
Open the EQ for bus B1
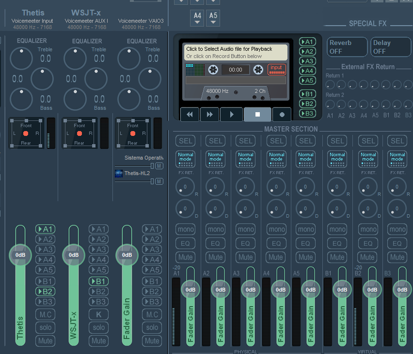(x=337, y=243)
